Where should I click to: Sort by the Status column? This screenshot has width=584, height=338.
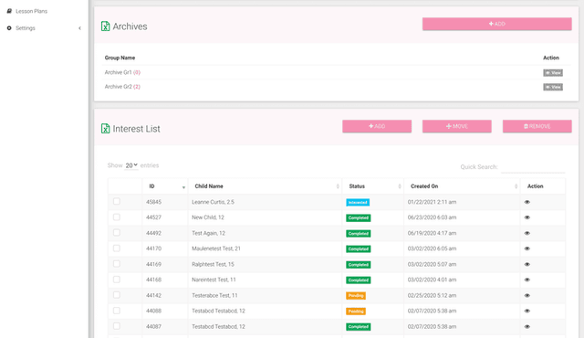tap(373, 186)
